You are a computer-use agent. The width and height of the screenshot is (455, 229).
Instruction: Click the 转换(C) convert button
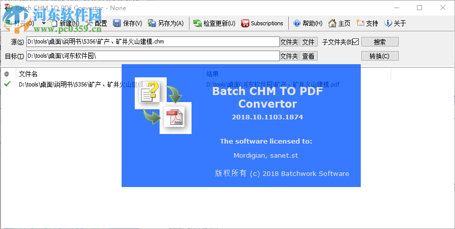click(380, 56)
